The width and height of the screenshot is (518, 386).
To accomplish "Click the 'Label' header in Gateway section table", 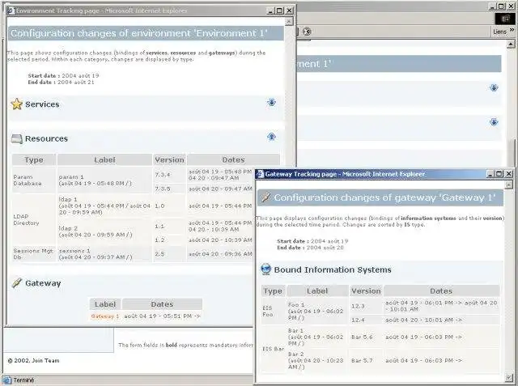I will [105, 304].
